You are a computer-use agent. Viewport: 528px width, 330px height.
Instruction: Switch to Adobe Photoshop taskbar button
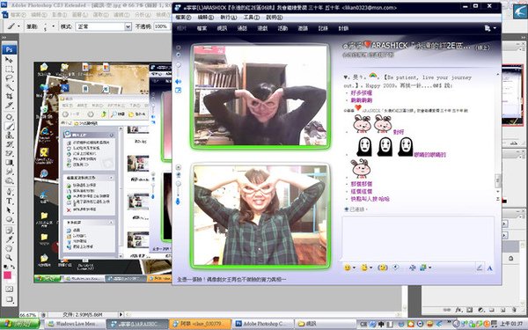pos(262,324)
